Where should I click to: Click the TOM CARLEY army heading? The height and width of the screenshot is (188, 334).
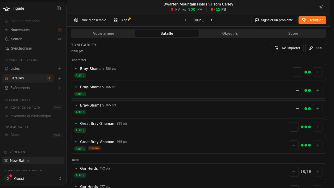84,45
